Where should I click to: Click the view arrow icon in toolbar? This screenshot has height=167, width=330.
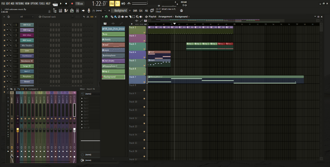pos(83,11)
